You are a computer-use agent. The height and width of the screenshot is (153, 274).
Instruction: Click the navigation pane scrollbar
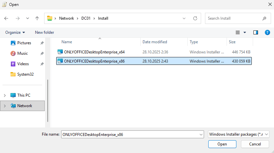pos(48,101)
